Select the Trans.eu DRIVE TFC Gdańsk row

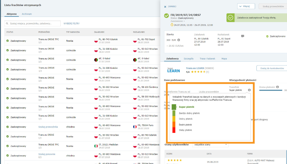click(x=82, y=41)
